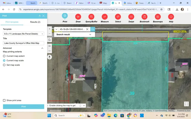This screenshot has width=191, height=119.
Task: Zoom in on the map
Action: tap(50, 29)
